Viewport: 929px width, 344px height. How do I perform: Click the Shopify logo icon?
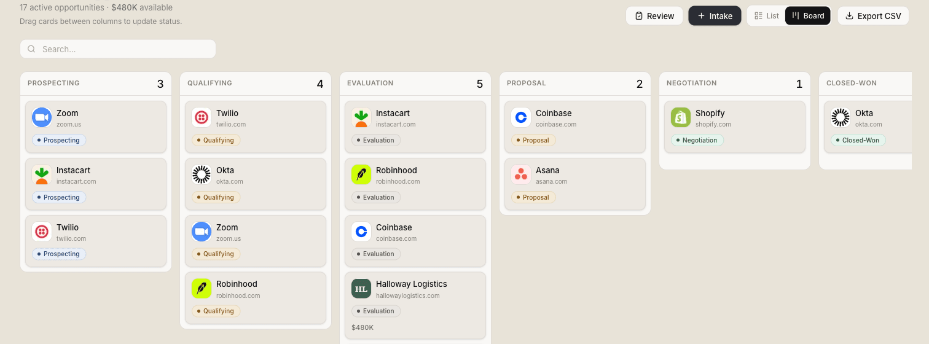point(681,117)
